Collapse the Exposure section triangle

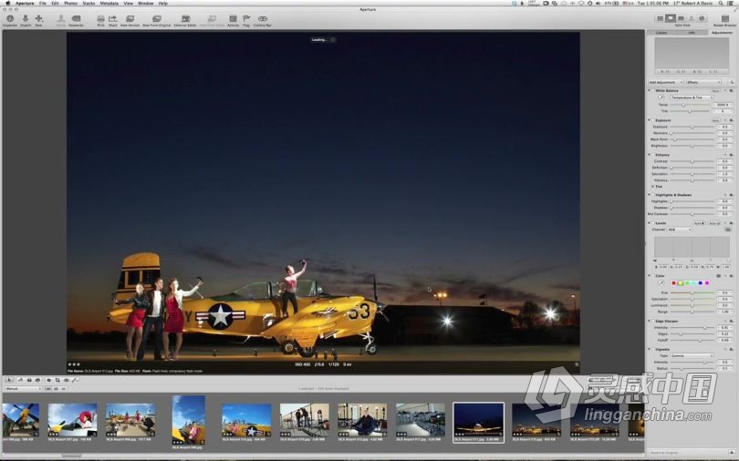[x=650, y=120]
